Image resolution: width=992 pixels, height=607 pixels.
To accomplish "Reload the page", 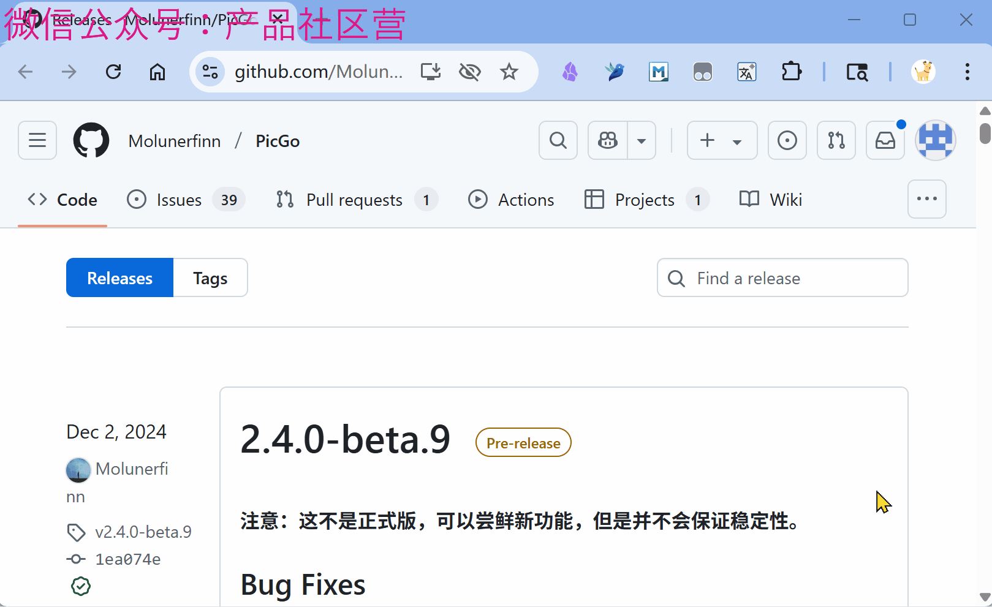I will [x=113, y=72].
